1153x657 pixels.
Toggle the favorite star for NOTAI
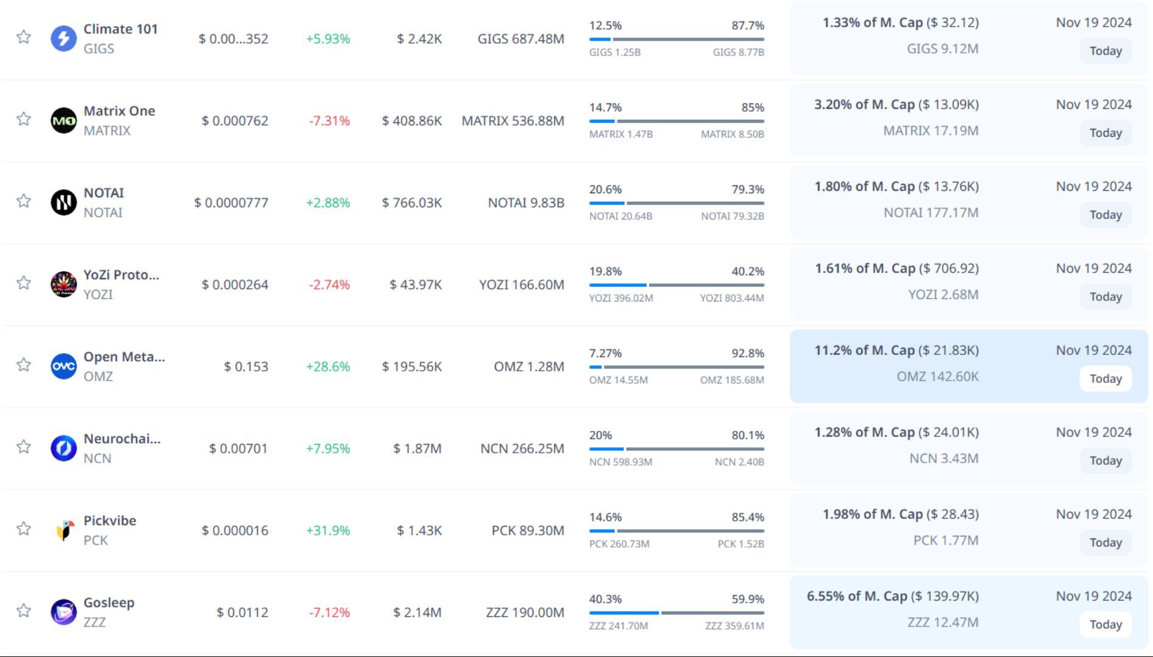coord(24,201)
